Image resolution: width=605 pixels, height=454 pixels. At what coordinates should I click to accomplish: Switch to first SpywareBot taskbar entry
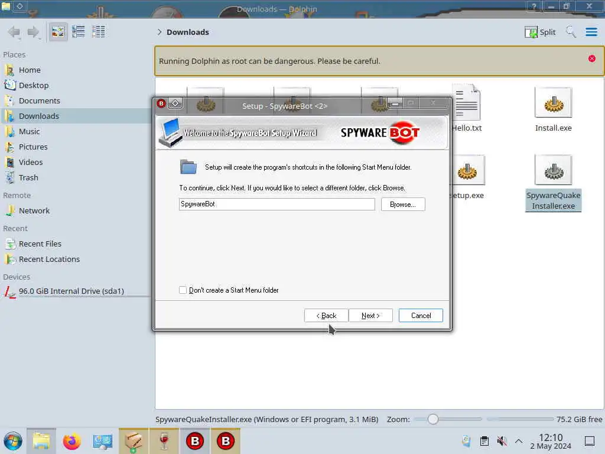[195, 441]
